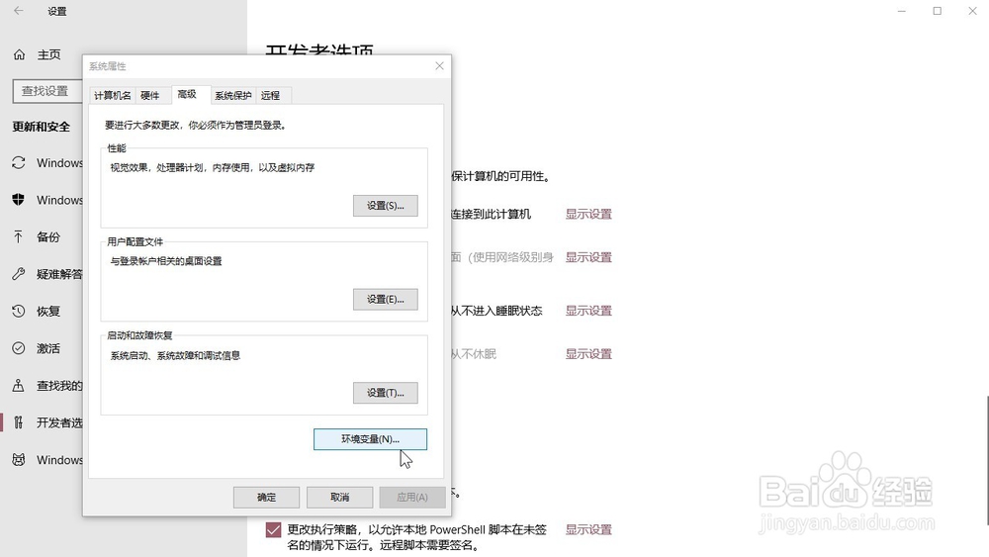Click the 应用(A) apply button
Image resolution: width=989 pixels, height=557 pixels.
[x=412, y=497]
